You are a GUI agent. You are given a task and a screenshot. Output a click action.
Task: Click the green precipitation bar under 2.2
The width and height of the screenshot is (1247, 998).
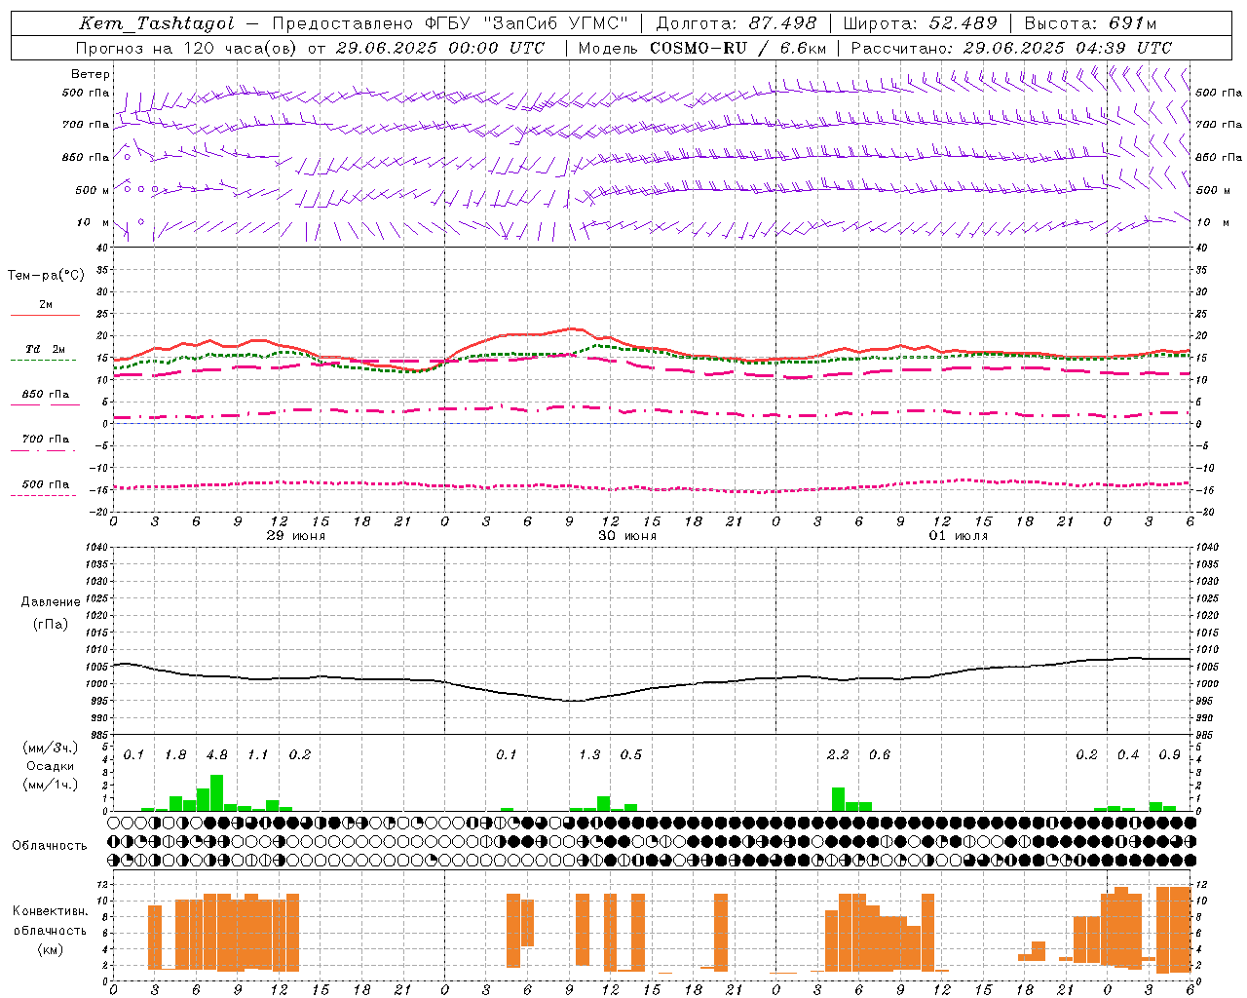pos(838,799)
